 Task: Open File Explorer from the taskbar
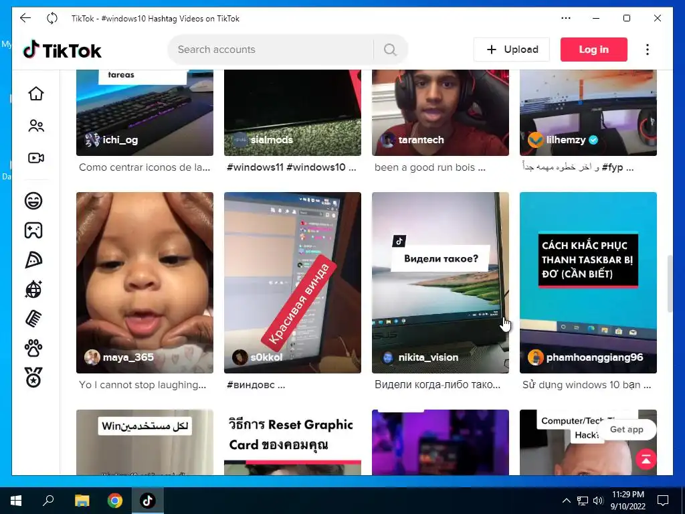tap(82, 501)
